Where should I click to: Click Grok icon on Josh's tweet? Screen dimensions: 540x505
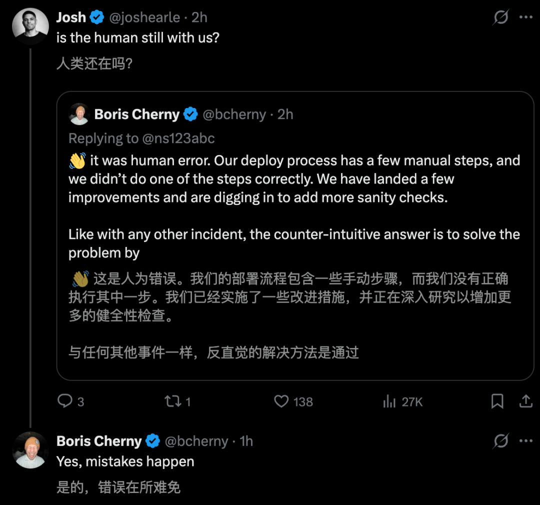point(501,18)
